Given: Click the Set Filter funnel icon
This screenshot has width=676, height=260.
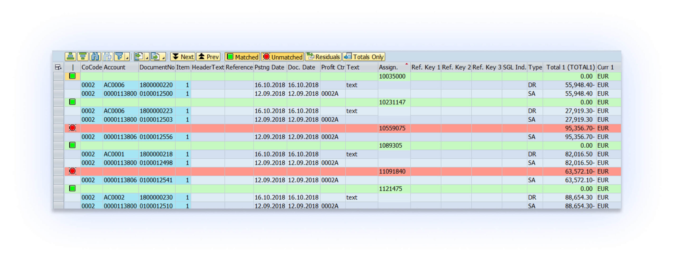Looking at the screenshot, I should point(119,56).
